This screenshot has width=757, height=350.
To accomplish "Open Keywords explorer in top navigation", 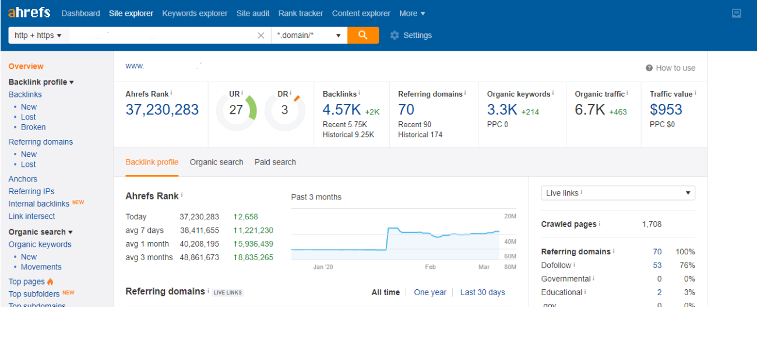I will [x=195, y=13].
